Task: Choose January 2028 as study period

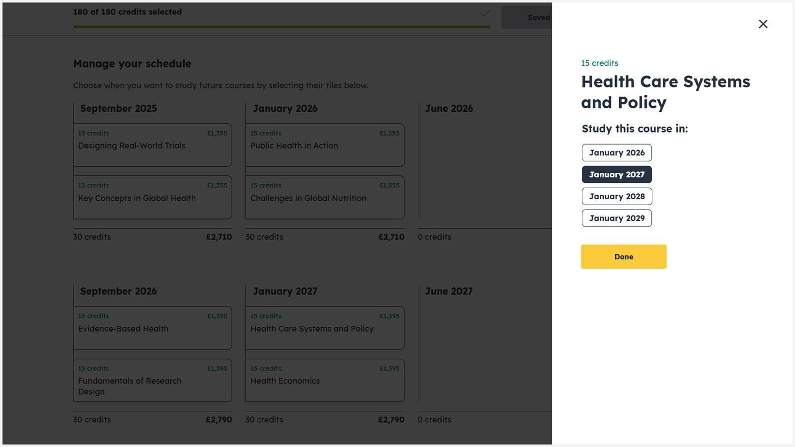Action: 617,196
